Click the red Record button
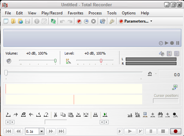The image size is (184, 136). click(x=175, y=131)
